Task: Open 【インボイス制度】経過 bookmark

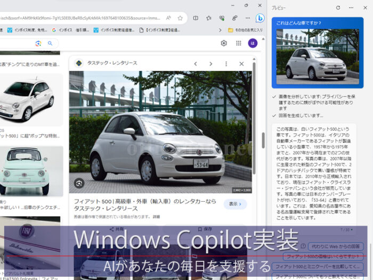Action: pyautogui.click(x=160, y=30)
